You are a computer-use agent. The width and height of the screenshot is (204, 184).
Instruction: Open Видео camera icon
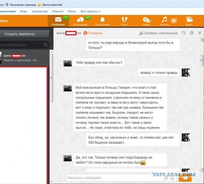coord(189,19)
